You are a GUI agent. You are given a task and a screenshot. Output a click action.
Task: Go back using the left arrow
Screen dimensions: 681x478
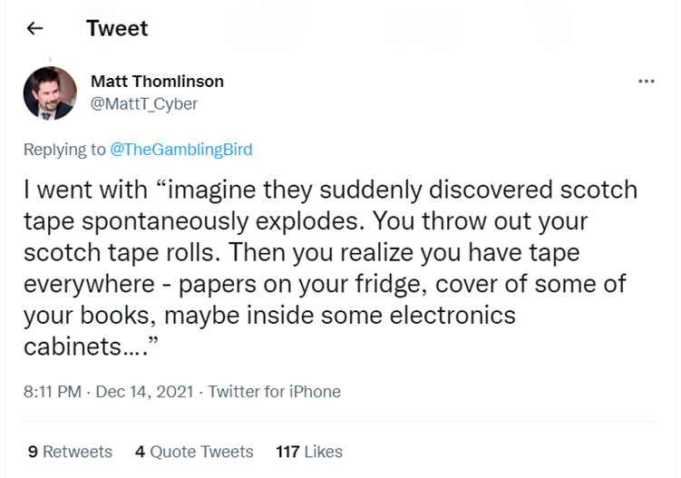coord(34,29)
